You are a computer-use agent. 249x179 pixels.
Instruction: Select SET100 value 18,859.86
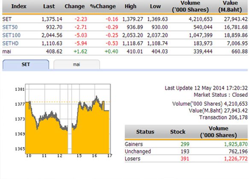(236, 35)
